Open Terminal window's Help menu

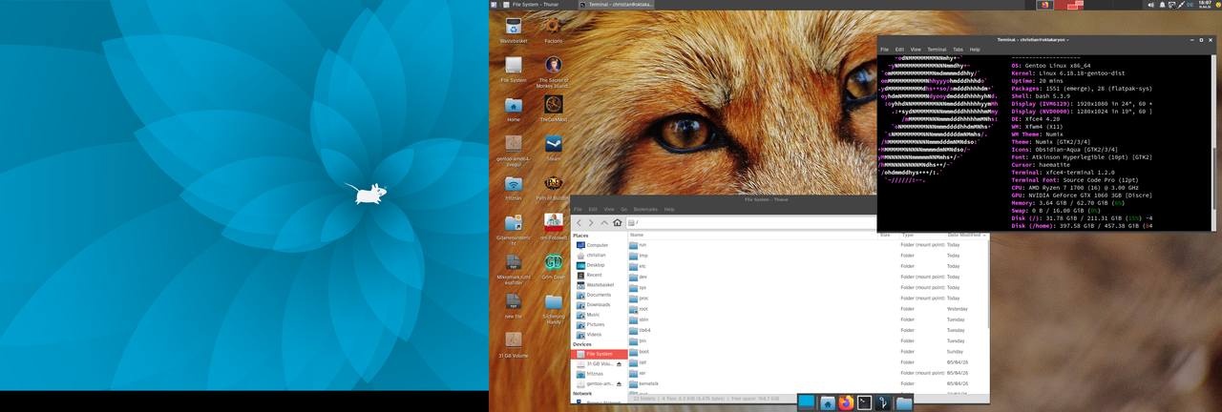coord(975,49)
